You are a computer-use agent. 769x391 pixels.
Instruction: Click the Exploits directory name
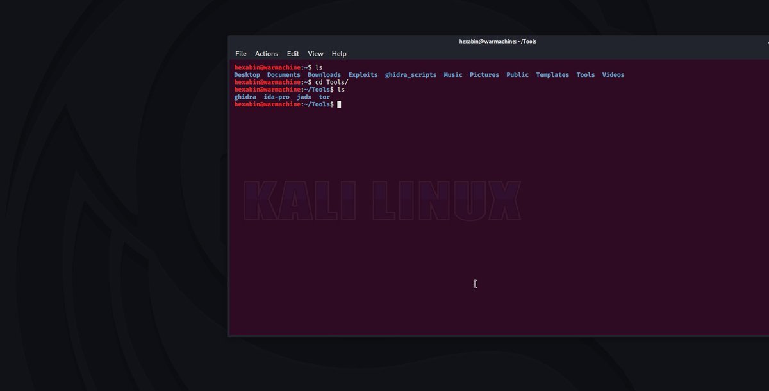[x=363, y=75]
